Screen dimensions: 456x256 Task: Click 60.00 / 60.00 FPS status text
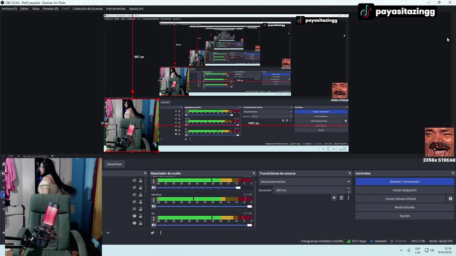point(441,241)
